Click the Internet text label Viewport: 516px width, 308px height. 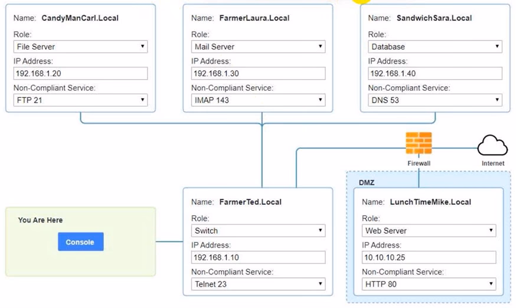(492, 163)
